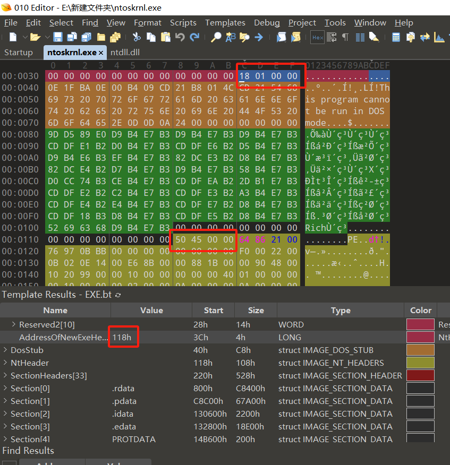
Task: Expand the NtHeader struct row
Action: click(5, 363)
